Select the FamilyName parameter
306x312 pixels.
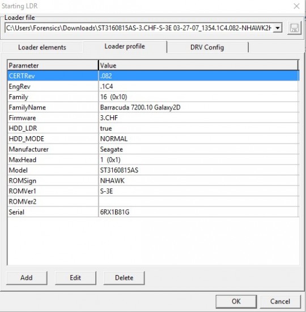click(53, 107)
